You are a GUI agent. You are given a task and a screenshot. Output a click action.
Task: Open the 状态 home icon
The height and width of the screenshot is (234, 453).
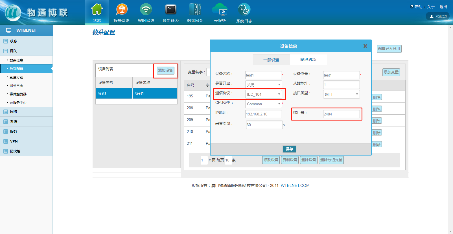(97, 10)
